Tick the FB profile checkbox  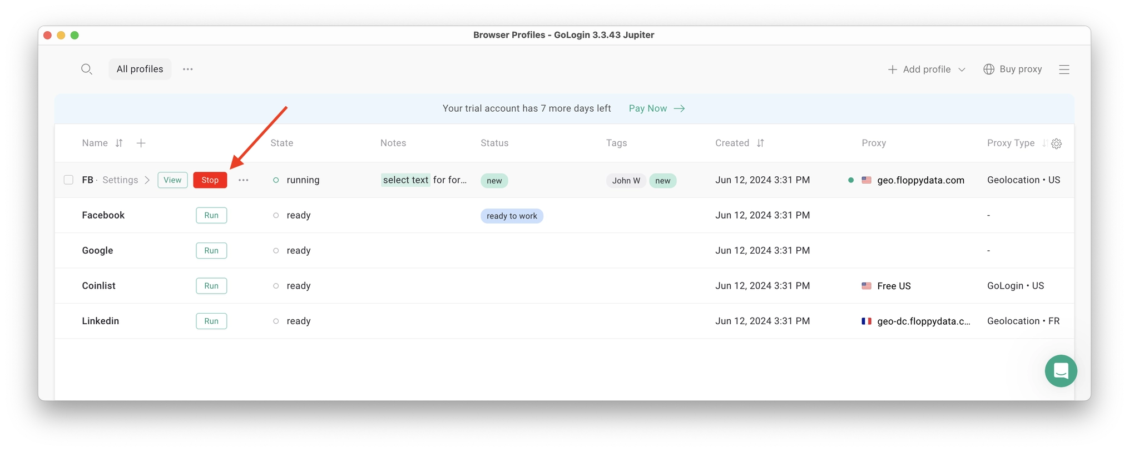pos(68,180)
